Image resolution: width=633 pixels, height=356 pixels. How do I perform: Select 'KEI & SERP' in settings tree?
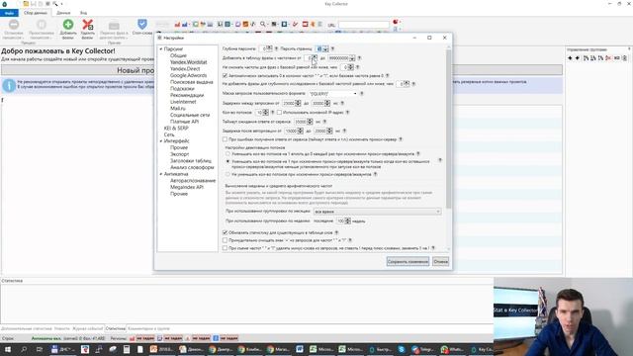coord(176,128)
